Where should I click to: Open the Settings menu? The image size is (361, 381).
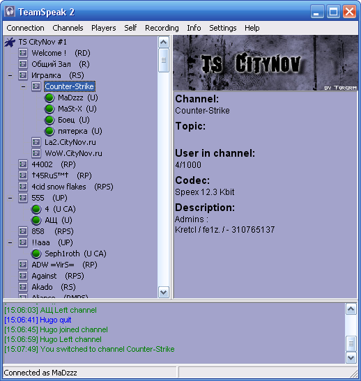pos(223,28)
